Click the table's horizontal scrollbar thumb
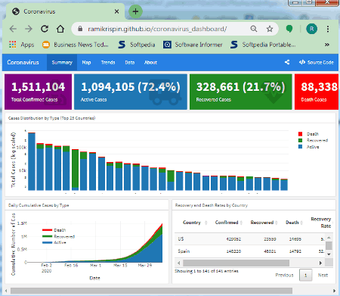The image size is (340, 296). click(x=236, y=263)
